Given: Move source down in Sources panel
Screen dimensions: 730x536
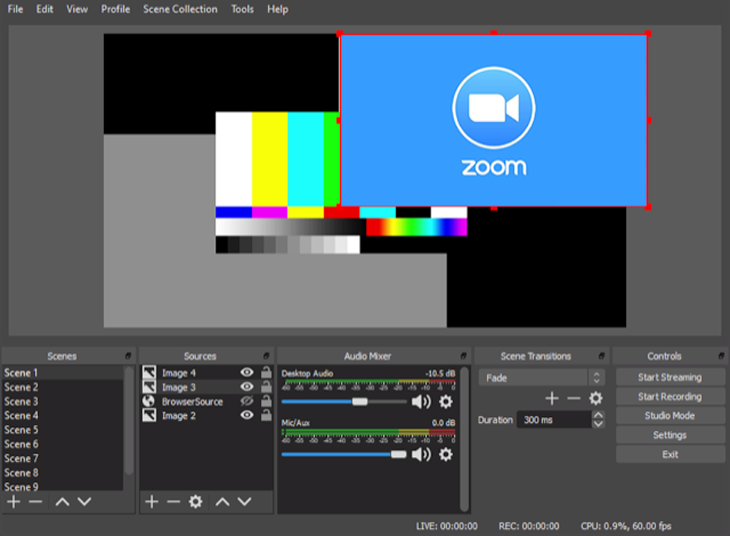Looking at the screenshot, I should click(244, 502).
